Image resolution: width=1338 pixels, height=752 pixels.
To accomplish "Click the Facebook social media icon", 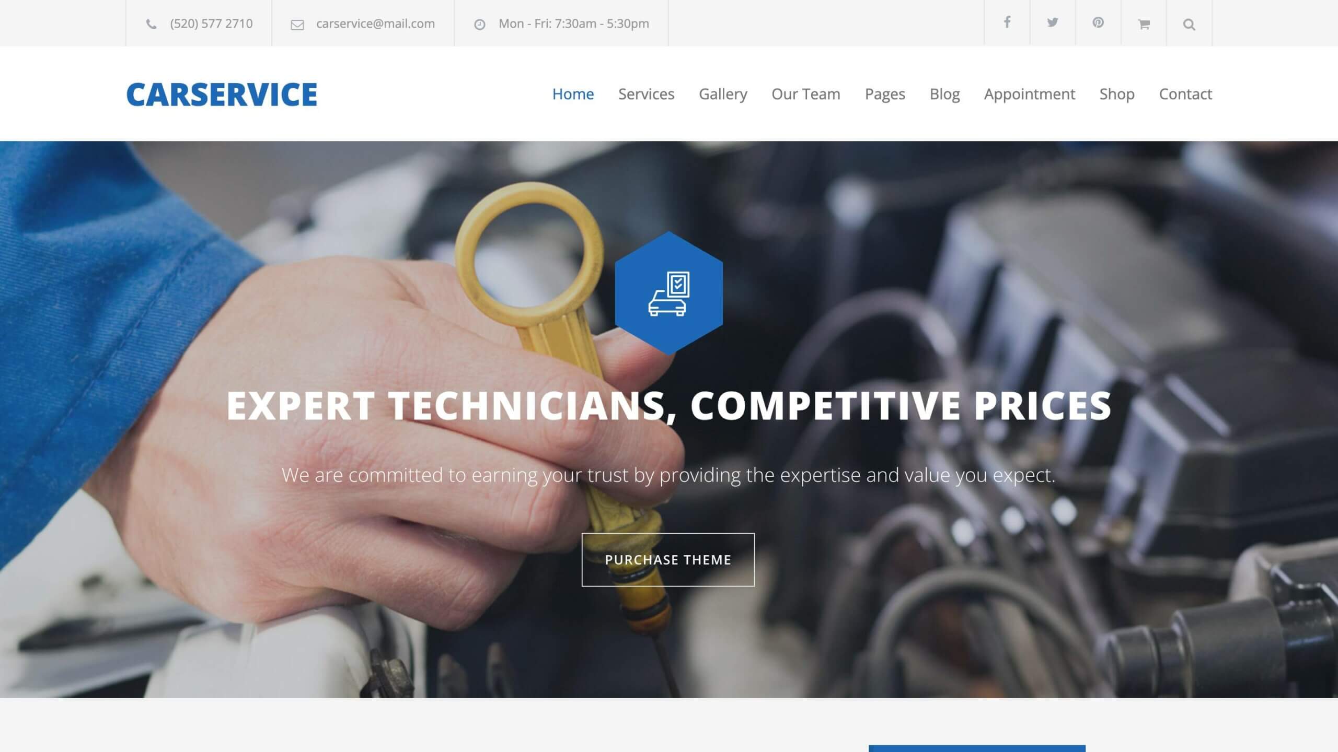I will click(x=1006, y=23).
